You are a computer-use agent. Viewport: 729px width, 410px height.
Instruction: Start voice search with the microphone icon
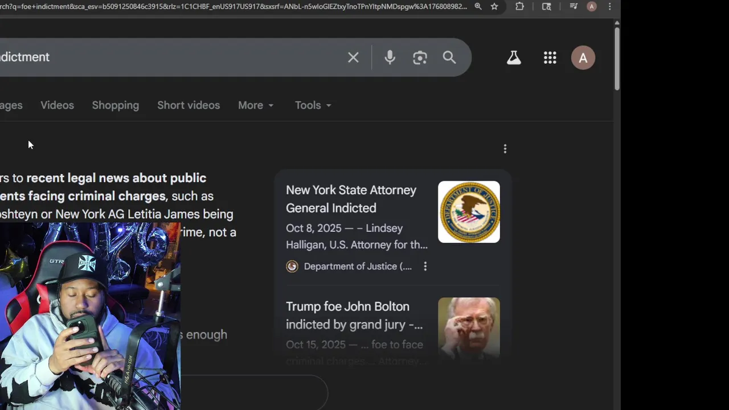click(390, 58)
